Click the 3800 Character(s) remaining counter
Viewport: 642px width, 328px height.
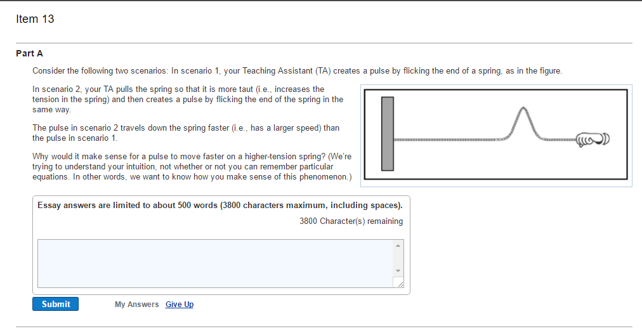coord(351,221)
